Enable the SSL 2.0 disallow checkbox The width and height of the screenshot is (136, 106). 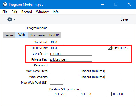52,94
